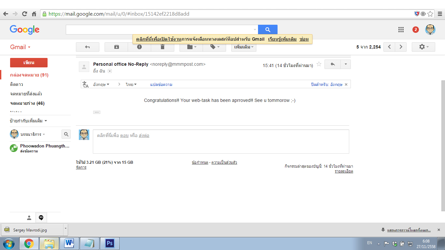Click ปิดสำหรับ: อังกฤษ link
Screen dimensions: 445x250
pyautogui.click(x=326, y=85)
